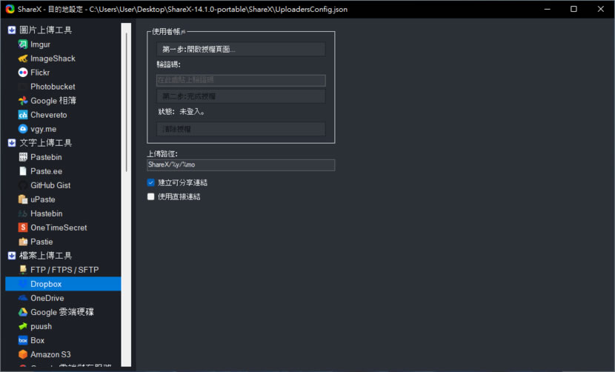
Task: Click the puush label
Action: (x=41, y=327)
